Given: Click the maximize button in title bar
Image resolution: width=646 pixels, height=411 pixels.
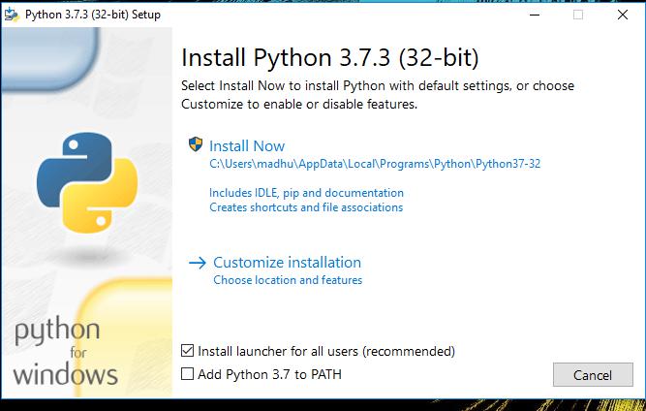Looking at the screenshot, I should (x=578, y=16).
